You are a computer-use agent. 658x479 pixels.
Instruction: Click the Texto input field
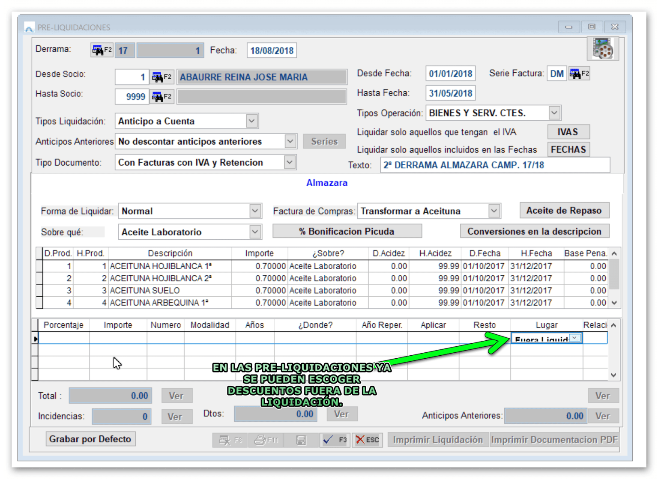(x=494, y=165)
